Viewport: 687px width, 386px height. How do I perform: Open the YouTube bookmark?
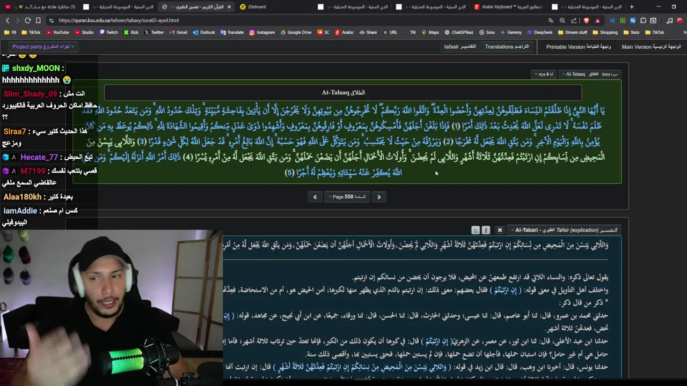tap(57, 32)
